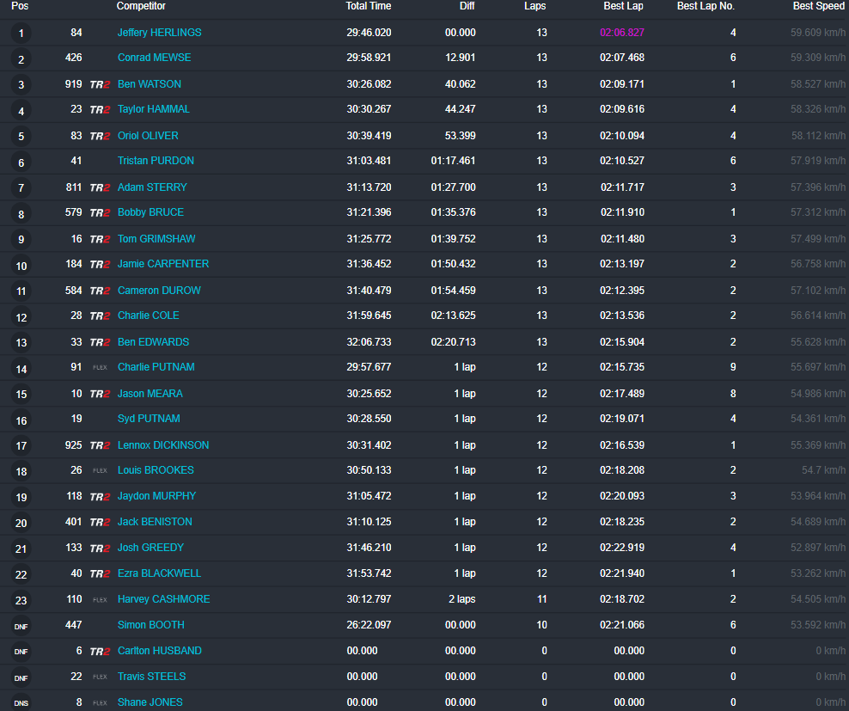View Jamie CARPENTER's details
The height and width of the screenshot is (711, 849).
point(163,263)
